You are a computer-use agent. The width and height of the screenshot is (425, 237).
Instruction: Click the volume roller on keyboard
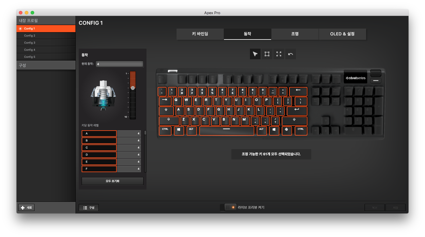[x=376, y=73]
